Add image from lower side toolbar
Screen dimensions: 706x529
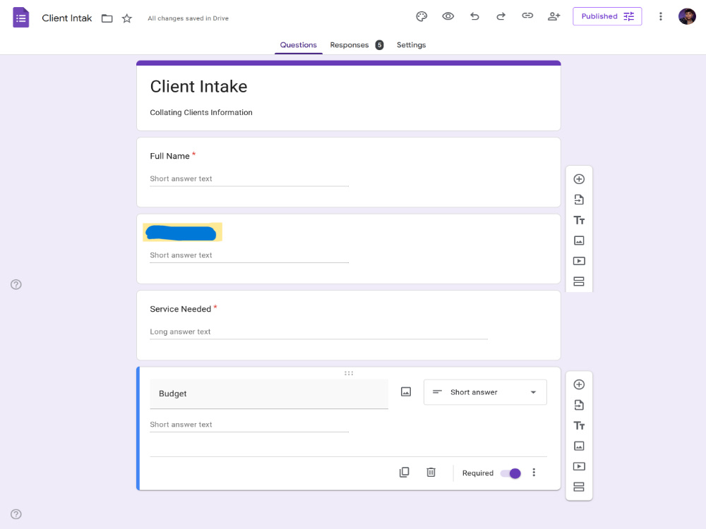click(x=579, y=446)
